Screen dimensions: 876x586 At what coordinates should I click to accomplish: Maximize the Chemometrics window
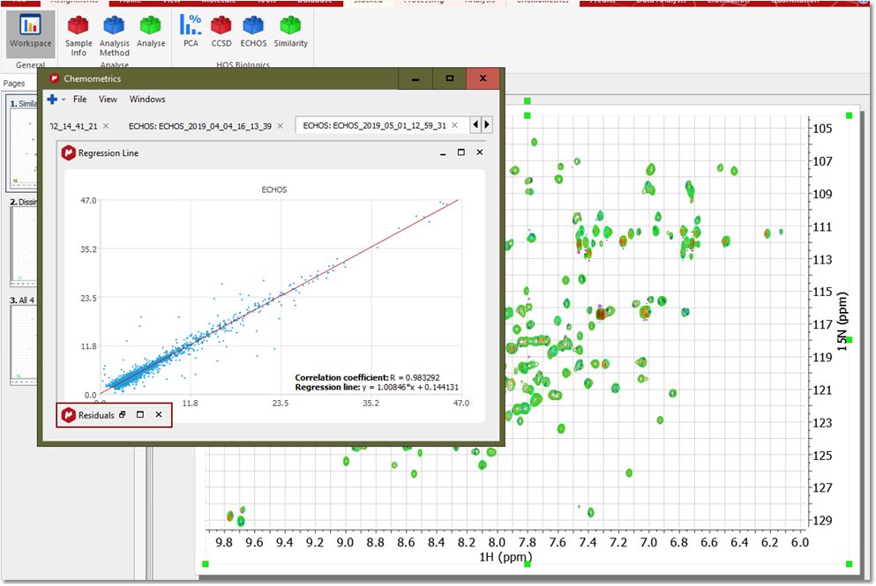[x=449, y=78]
